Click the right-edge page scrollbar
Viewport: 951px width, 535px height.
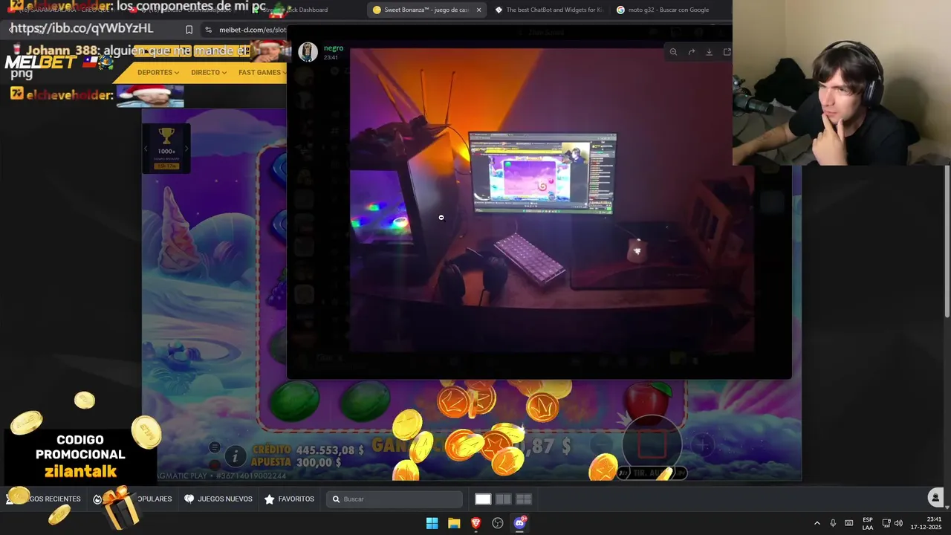(x=947, y=241)
